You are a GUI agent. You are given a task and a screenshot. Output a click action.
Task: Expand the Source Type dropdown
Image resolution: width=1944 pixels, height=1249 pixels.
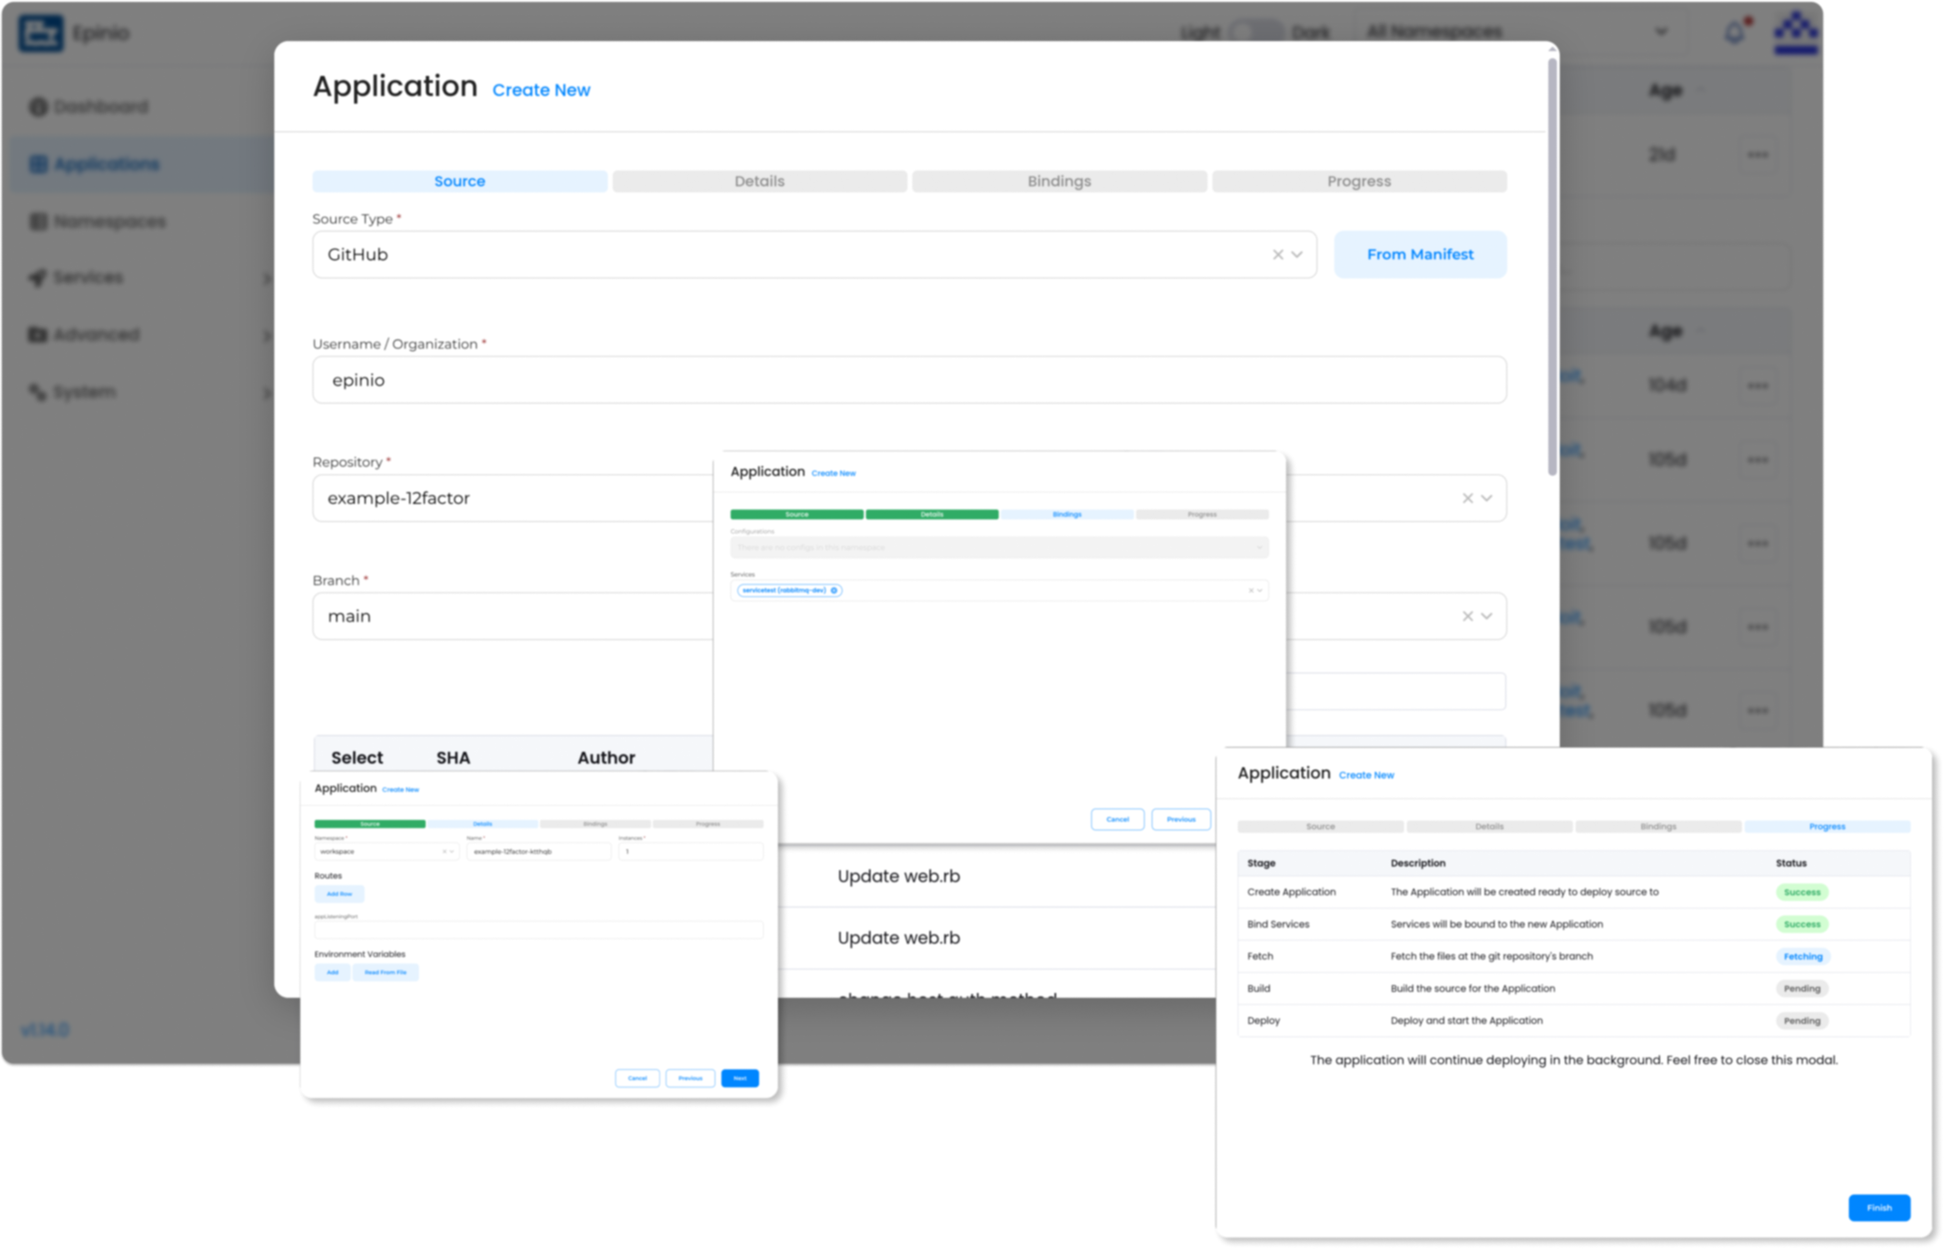point(1296,255)
